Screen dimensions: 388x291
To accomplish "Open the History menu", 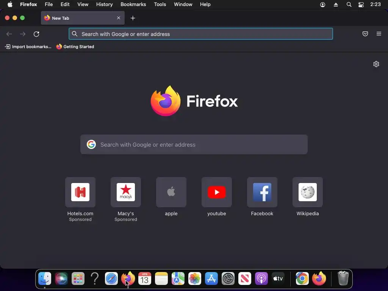I will (105, 5).
